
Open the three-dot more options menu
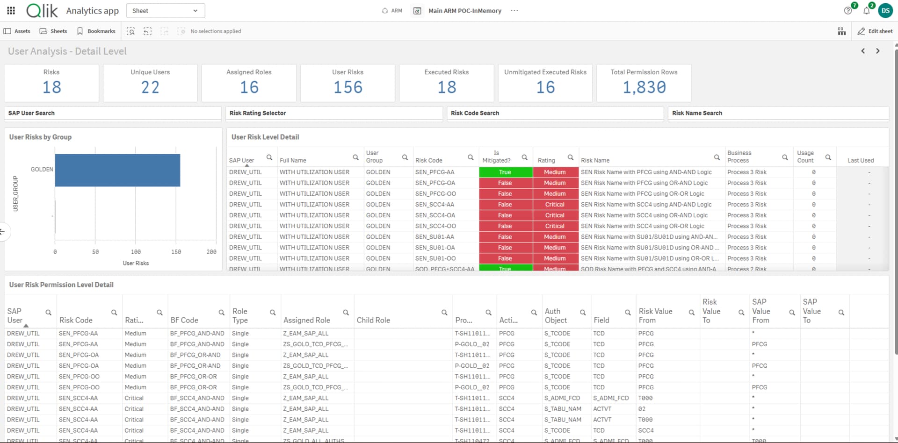[x=514, y=11]
